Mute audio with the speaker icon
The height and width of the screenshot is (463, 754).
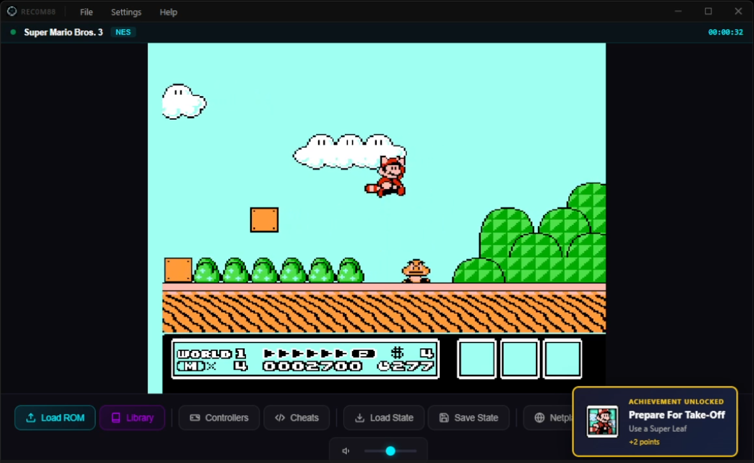tap(345, 451)
